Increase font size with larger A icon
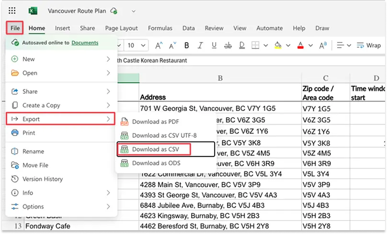Image resolution: width=387 pixels, height=234 pixels. [159, 45]
